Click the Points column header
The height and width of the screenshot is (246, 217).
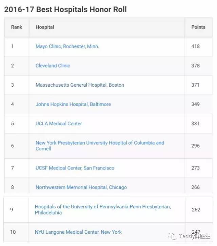[198, 27]
